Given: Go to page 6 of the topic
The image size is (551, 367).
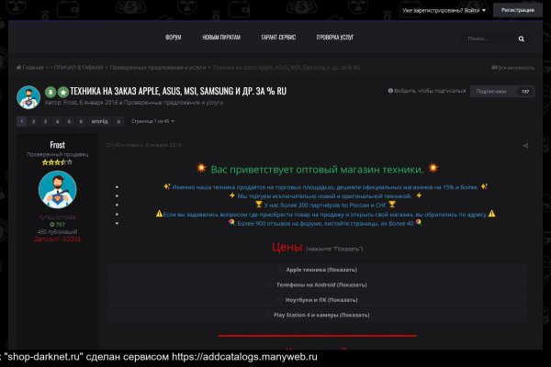Looking at the screenshot, I should point(81,121).
